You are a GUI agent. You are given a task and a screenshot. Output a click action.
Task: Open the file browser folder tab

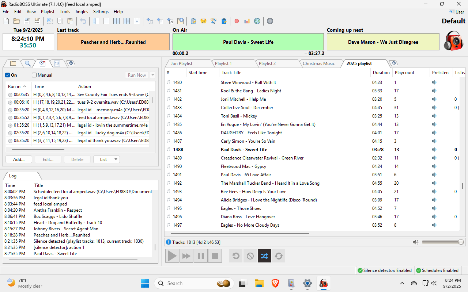click(x=13, y=64)
